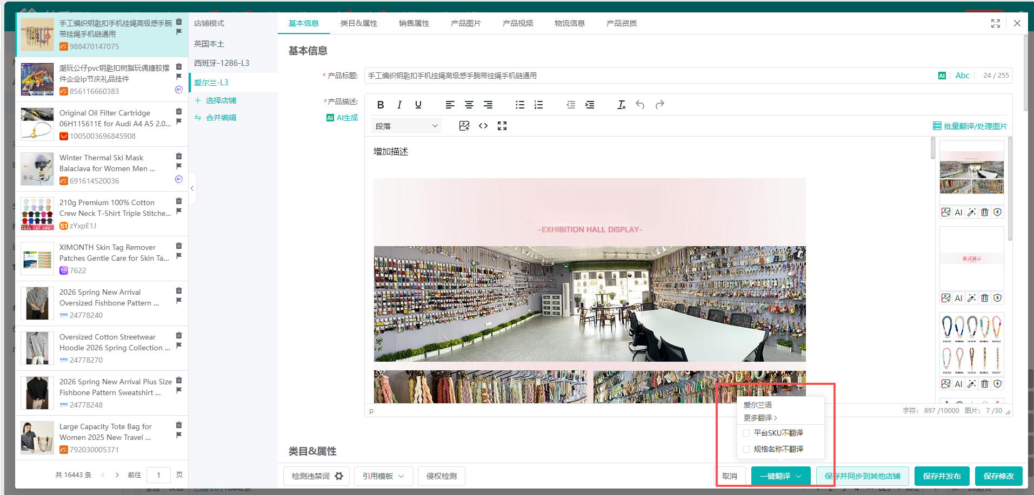Screen dimensions: 1034x495
Task: Click the '合并编辑' merge edit link
Action: coord(216,118)
